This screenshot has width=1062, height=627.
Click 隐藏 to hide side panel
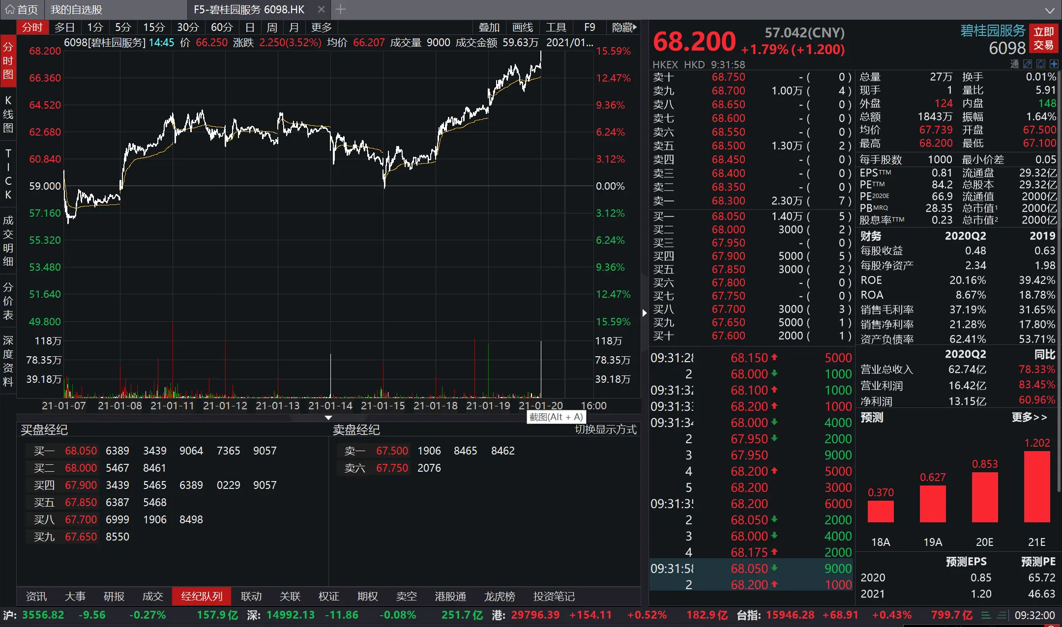point(624,28)
